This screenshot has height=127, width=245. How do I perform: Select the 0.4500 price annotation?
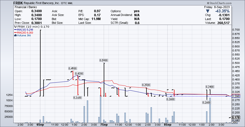point(72,69)
